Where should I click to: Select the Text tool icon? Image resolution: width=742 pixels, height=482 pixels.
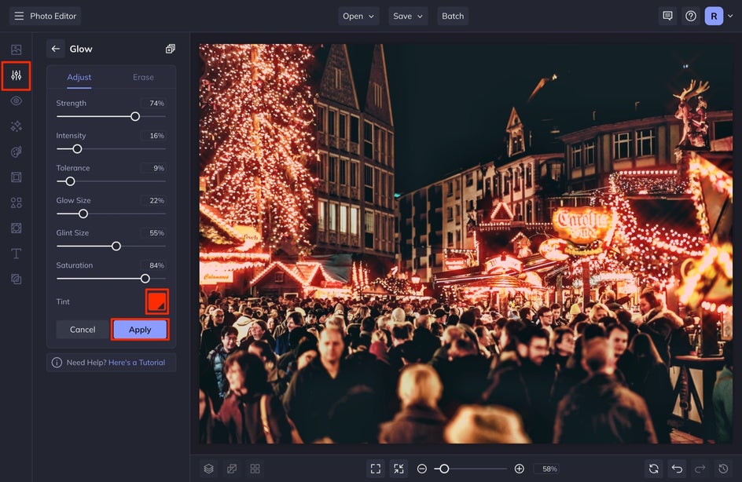click(16, 254)
